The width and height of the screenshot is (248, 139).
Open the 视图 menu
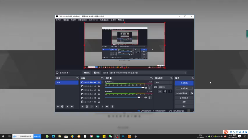point(73,20)
